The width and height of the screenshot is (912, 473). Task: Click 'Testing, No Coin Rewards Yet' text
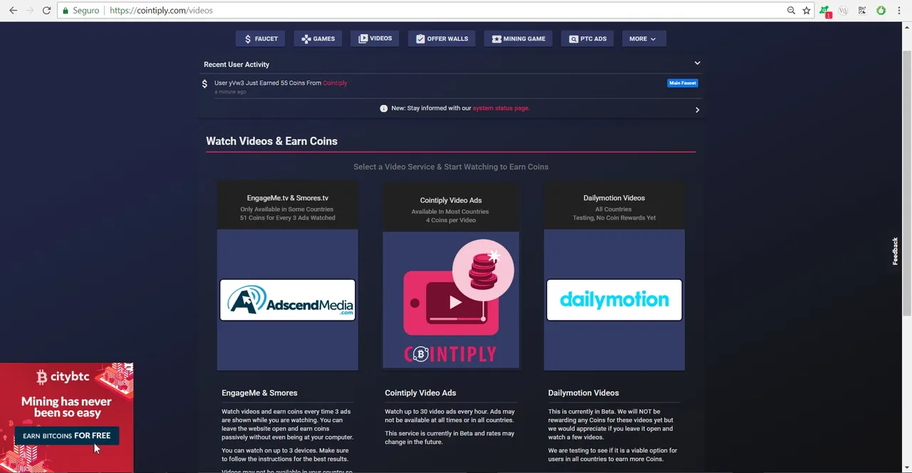[614, 218]
